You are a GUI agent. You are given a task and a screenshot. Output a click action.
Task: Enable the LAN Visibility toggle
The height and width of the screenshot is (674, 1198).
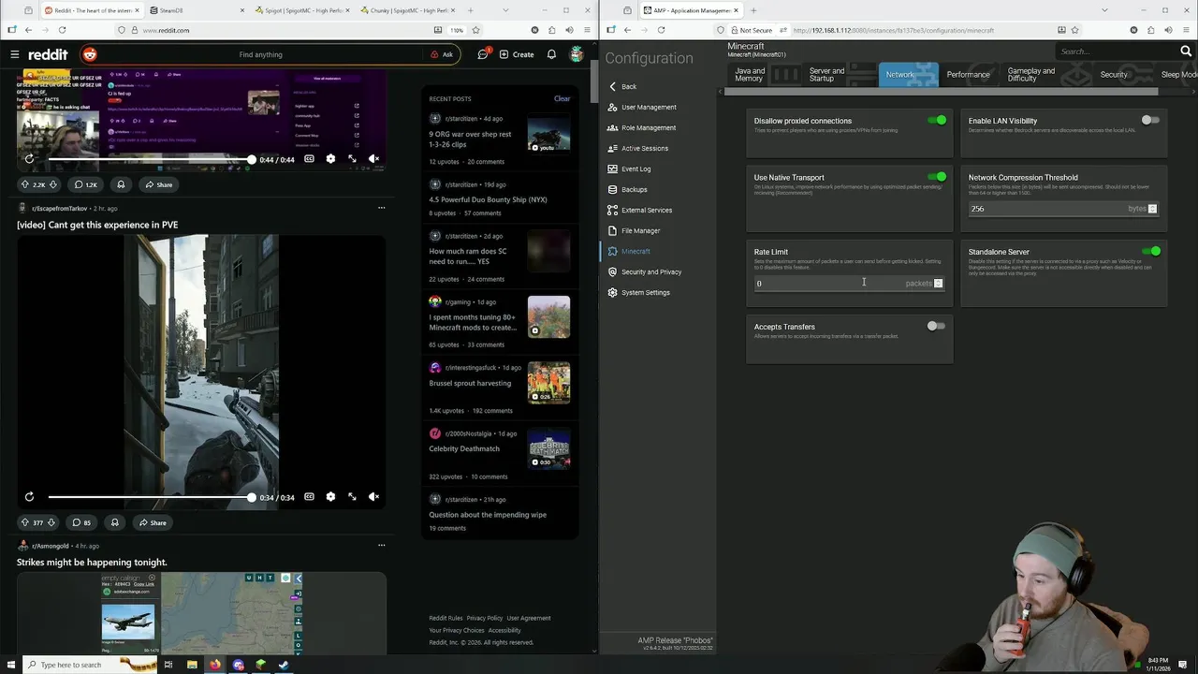(1150, 120)
